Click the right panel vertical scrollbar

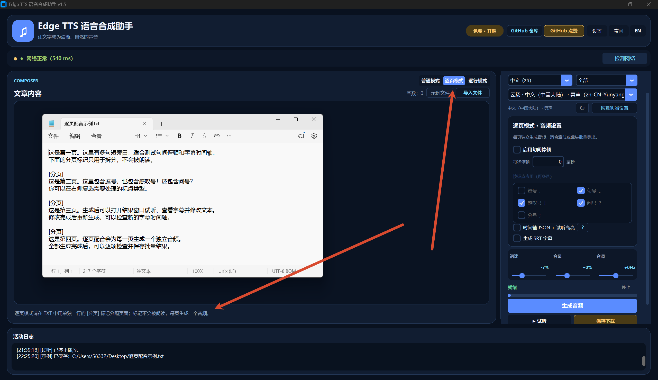point(647,198)
